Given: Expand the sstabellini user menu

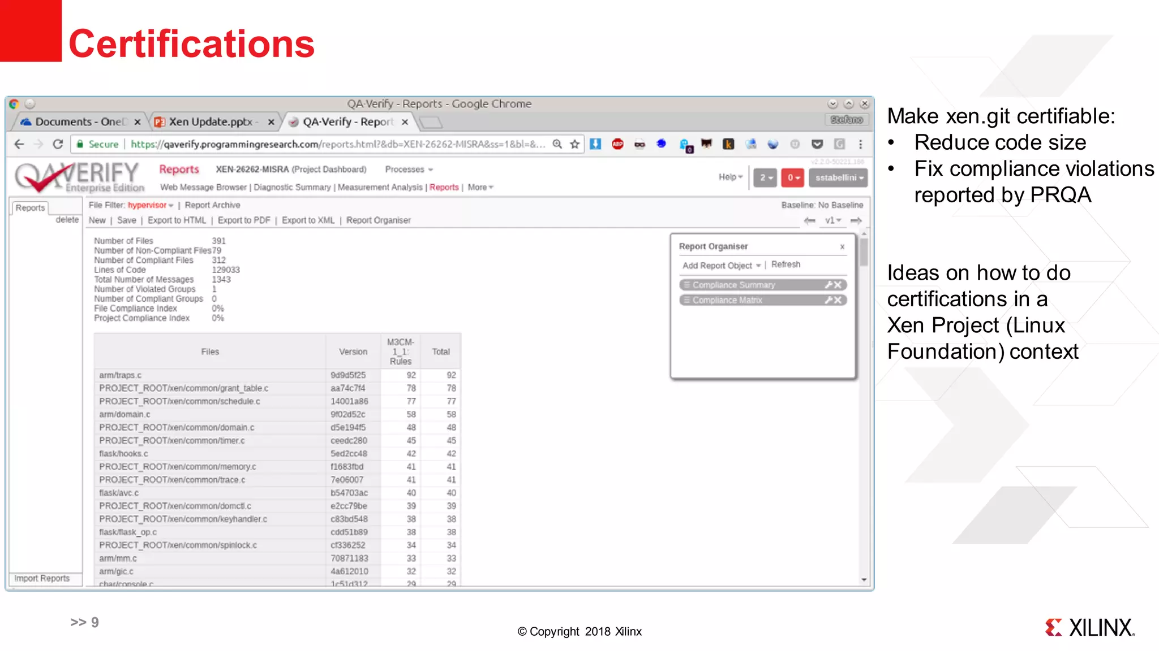Looking at the screenshot, I should (839, 177).
